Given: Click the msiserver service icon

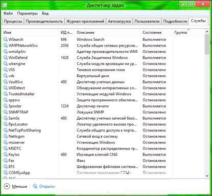Looking at the screenshot, I should 6,142.
